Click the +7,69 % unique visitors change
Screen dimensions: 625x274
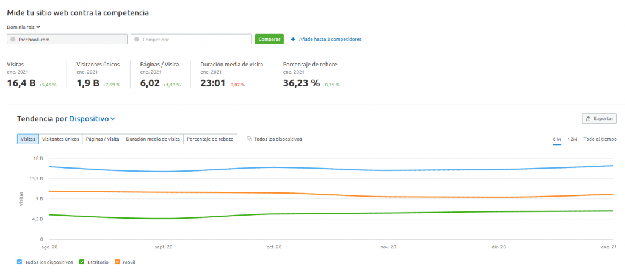(111, 85)
